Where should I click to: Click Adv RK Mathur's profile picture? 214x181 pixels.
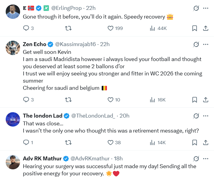[13, 162]
